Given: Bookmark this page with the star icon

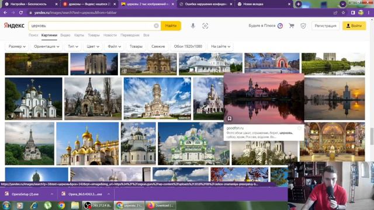Looking at the screenshot, I should point(343,13).
